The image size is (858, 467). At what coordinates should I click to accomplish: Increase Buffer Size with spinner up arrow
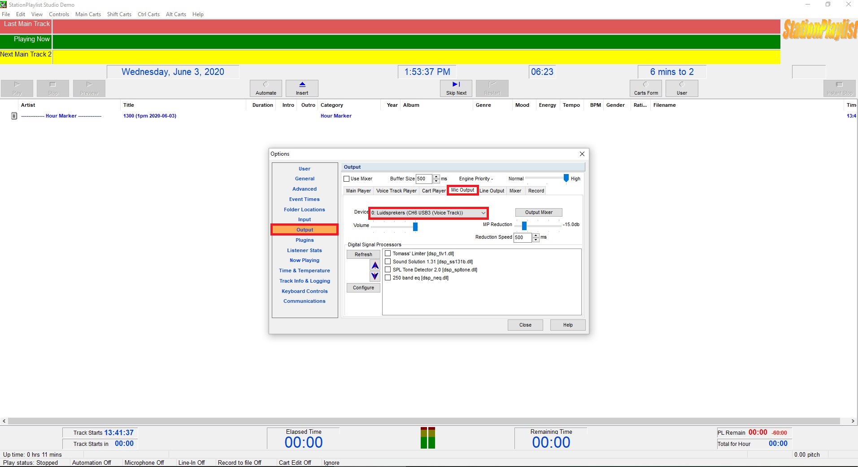coord(436,177)
